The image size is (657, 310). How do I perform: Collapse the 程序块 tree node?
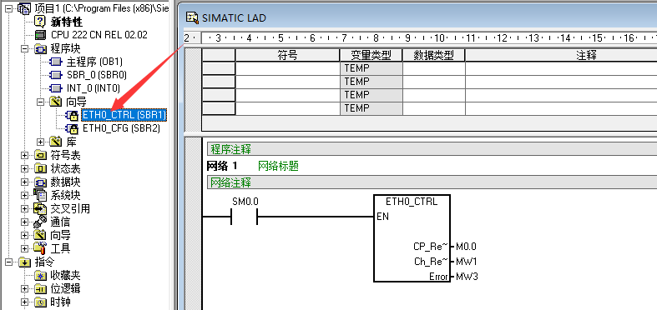pyautogui.click(x=25, y=48)
